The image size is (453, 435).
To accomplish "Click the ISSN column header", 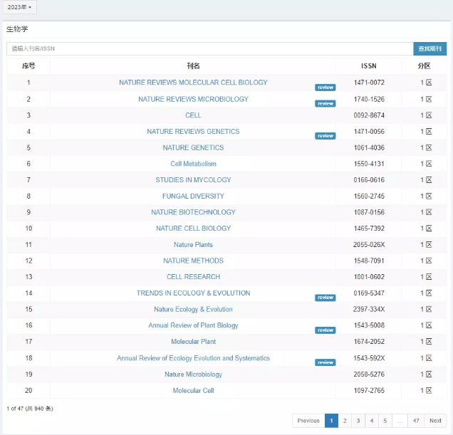I will (369, 66).
